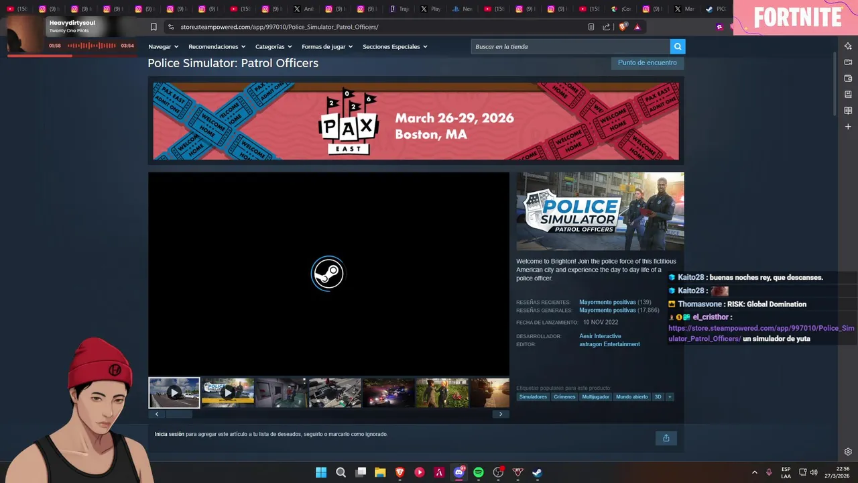
Task: Open Brave browser from the taskbar
Action: pos(400,472)
